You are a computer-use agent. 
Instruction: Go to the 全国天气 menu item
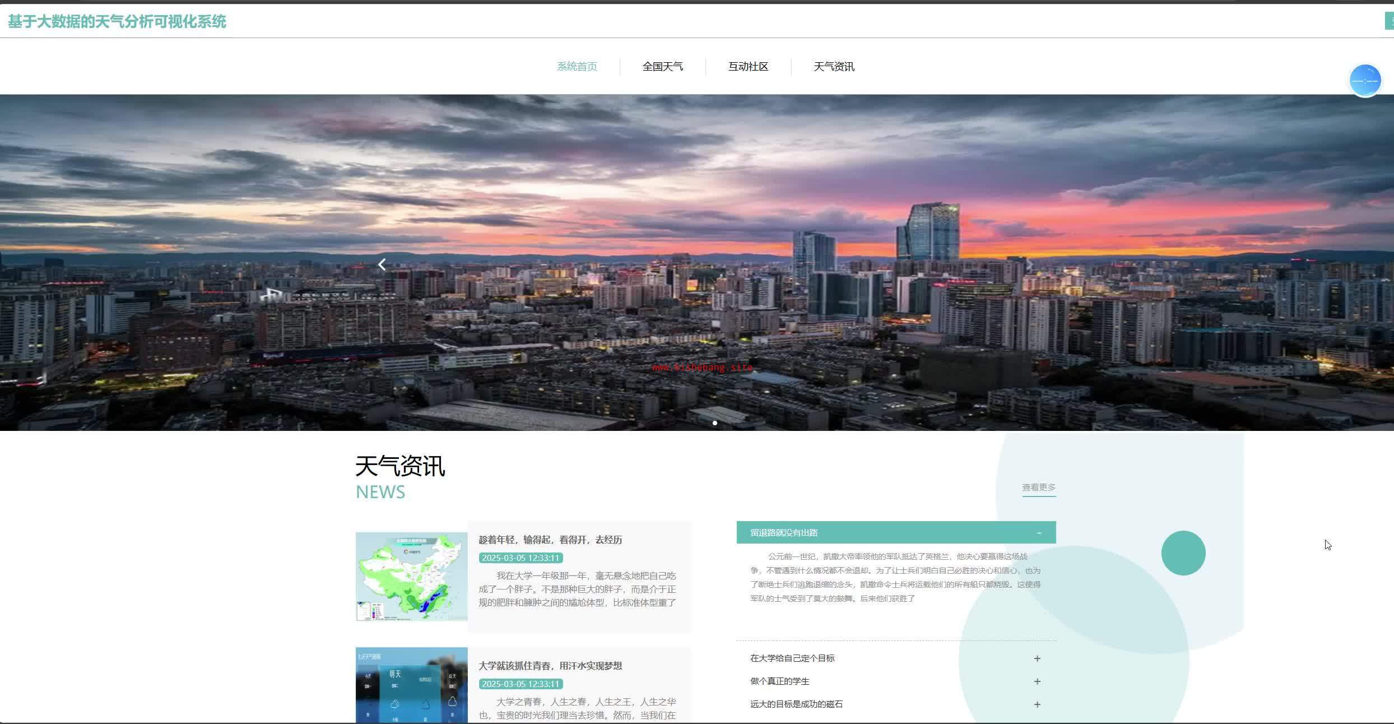(x=662, y=67)
